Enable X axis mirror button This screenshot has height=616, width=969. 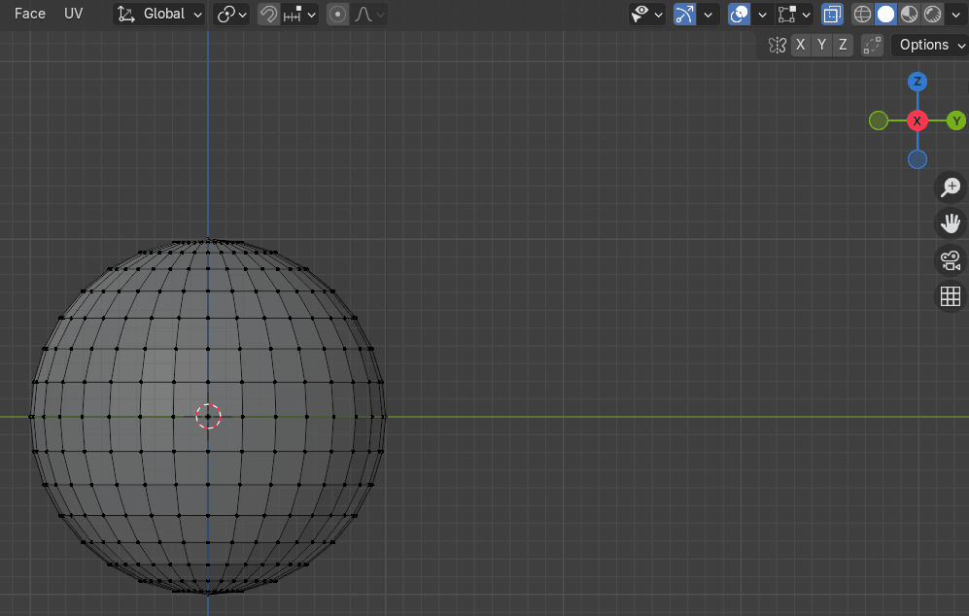[x=800, y=45]
